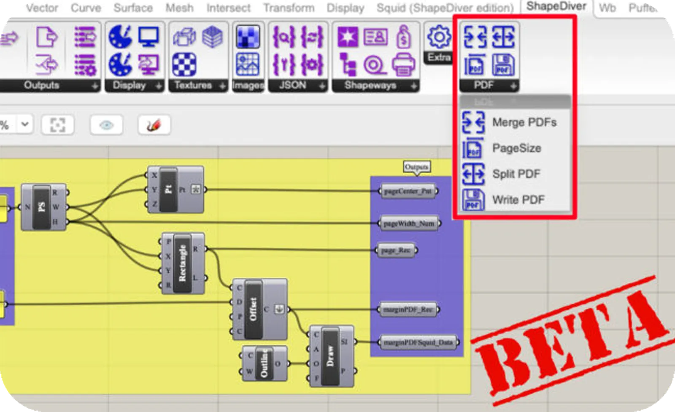Toggle the eye preview icon
This screenshot has width=675, height=412.
107,125
